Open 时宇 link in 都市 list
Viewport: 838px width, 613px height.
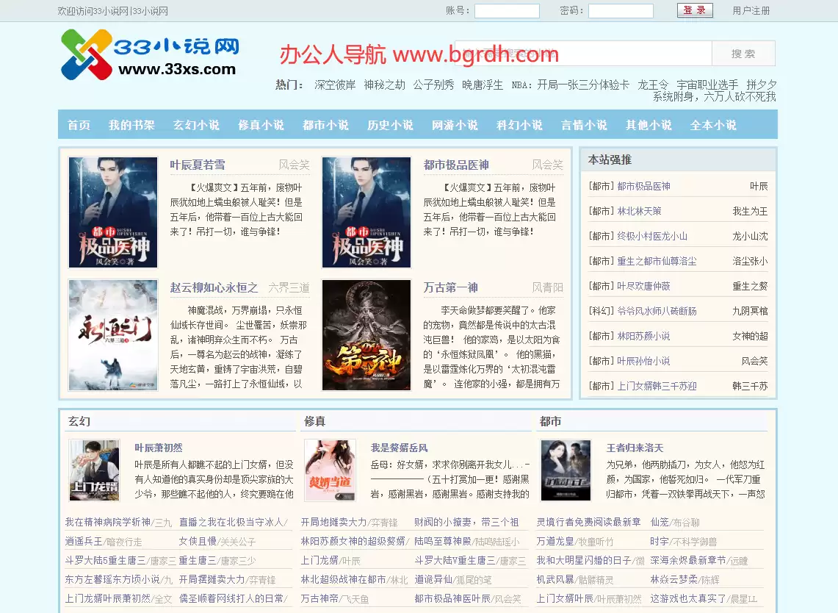(660, 541)
